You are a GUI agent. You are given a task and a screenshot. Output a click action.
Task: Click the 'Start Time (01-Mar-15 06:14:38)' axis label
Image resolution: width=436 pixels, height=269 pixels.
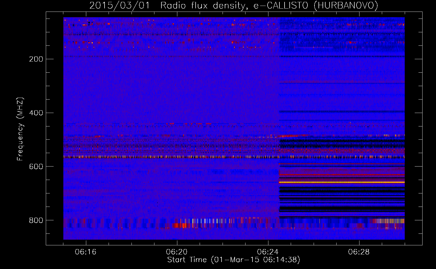(234, 260)
